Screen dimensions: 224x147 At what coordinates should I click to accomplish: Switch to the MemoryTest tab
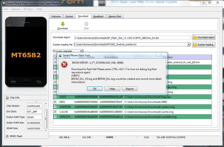115,16
